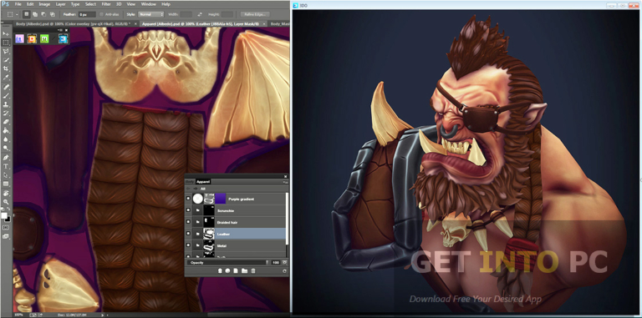The image size is (642, 318).
Task: Click the green M plugin icon
Action: (44, 39)
